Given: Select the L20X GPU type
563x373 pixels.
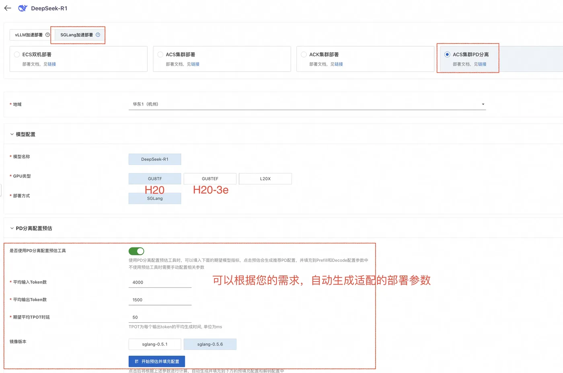Looking at the screenshot, I should (x=265, y=179).
